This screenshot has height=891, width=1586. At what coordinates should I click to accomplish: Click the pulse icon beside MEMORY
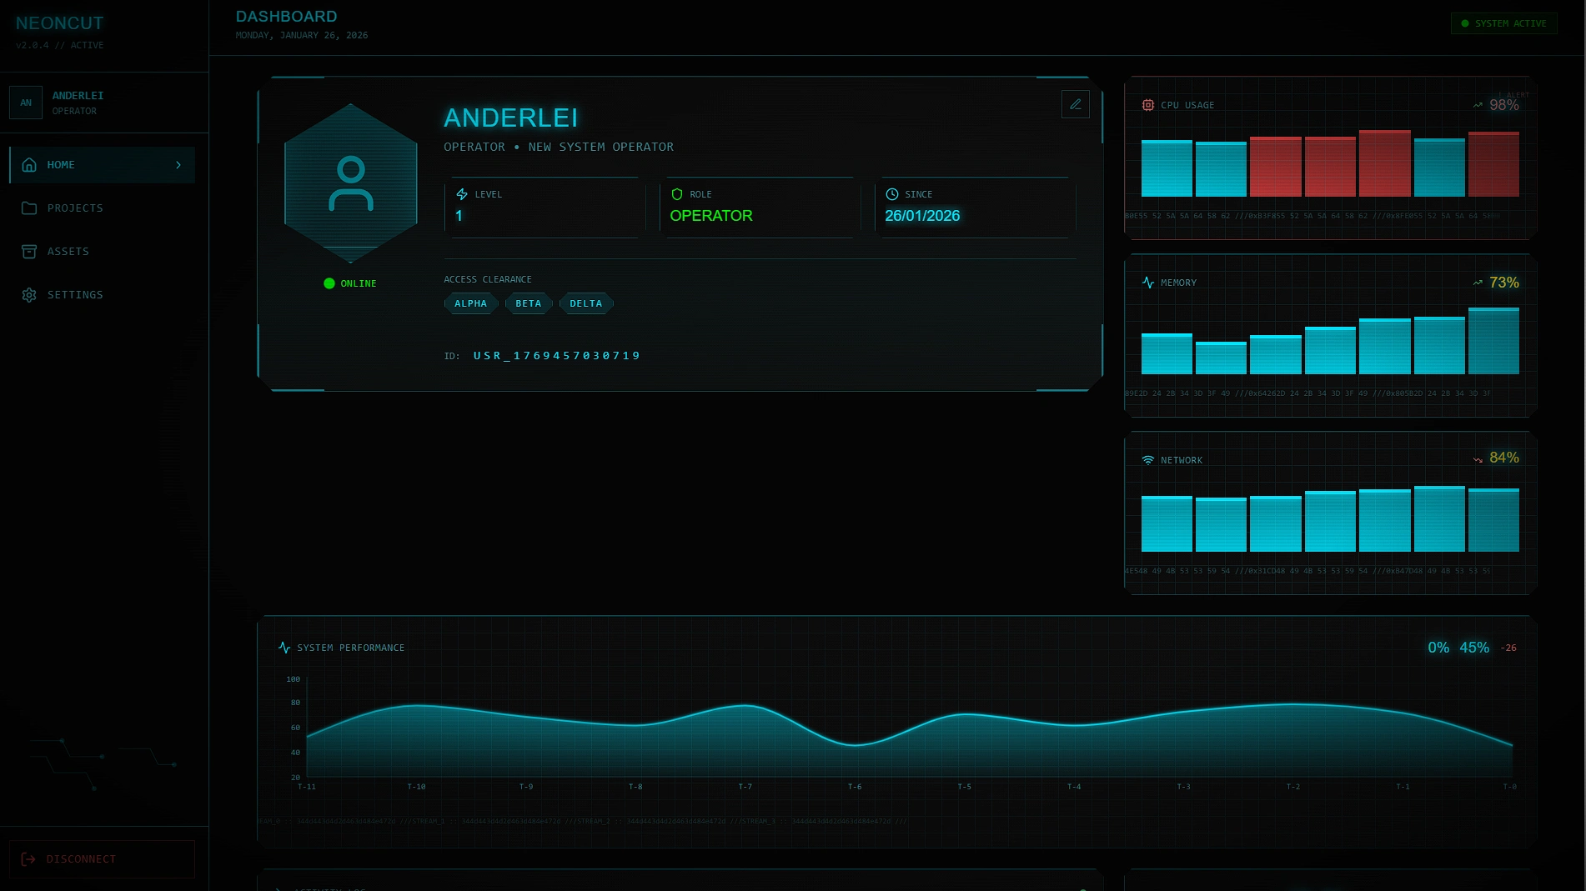click(1148, 283)
